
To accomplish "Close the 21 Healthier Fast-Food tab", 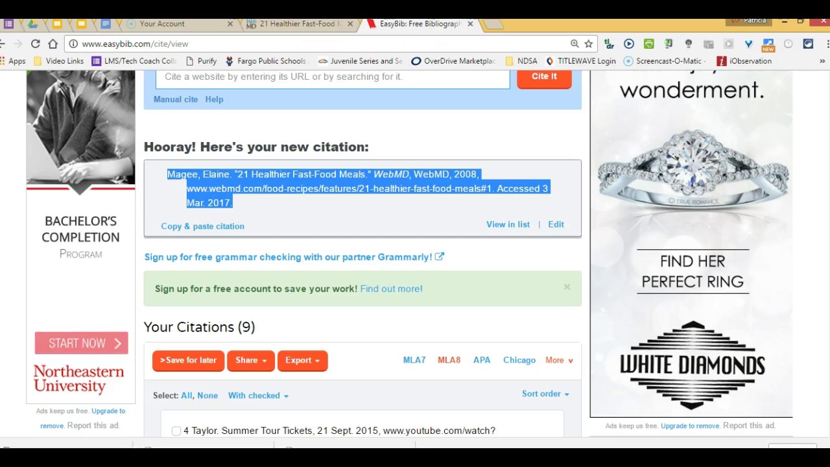I will (x=350, y=24).
